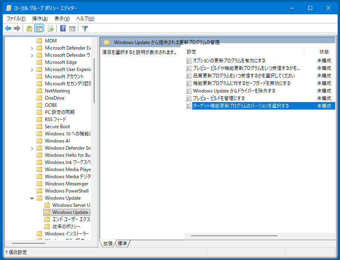The height and width of the screenshot is (260, 340).
Task: Click the policy icon beside Windows Update からドライバーを除外する
Action: (189, 91)
